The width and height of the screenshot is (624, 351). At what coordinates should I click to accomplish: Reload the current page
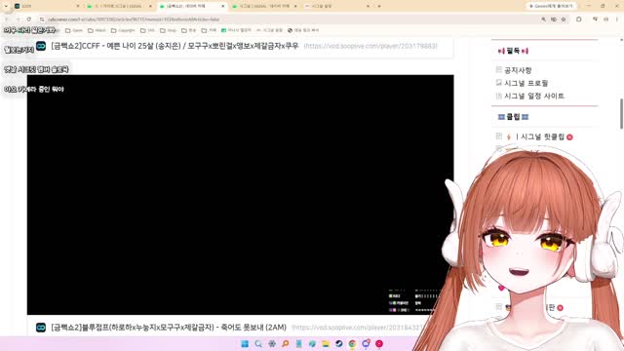[x=29, y=19]
